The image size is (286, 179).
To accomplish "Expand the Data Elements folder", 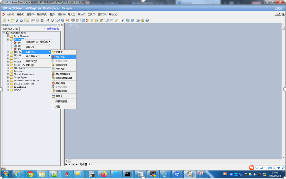I will point(8,37).
